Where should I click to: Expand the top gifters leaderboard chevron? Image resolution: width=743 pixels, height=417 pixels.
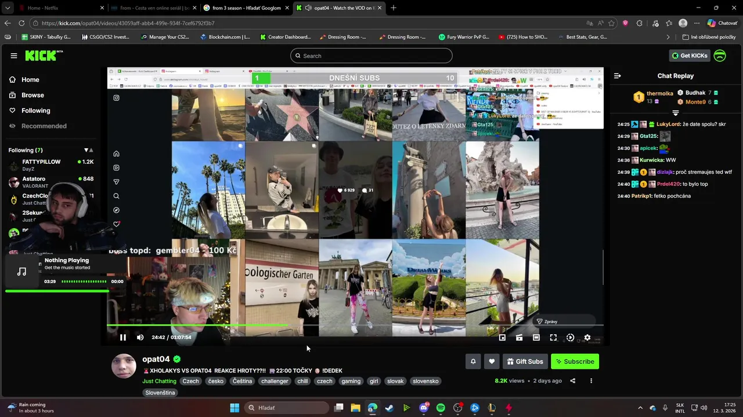click(x=675, y=112)
